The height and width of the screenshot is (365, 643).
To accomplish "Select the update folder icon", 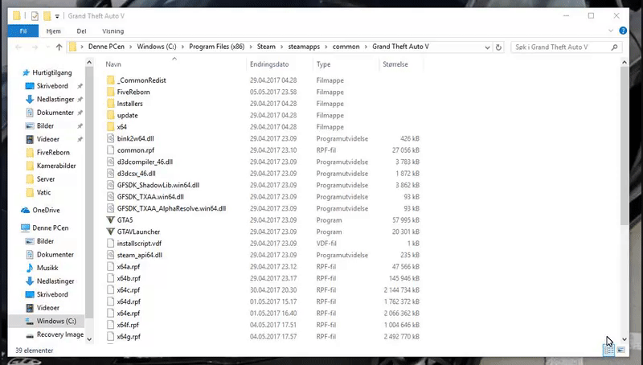I will coord(111,115).
